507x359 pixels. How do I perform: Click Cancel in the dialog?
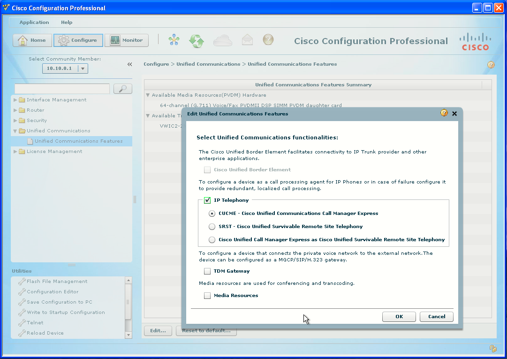coord(437,317)
